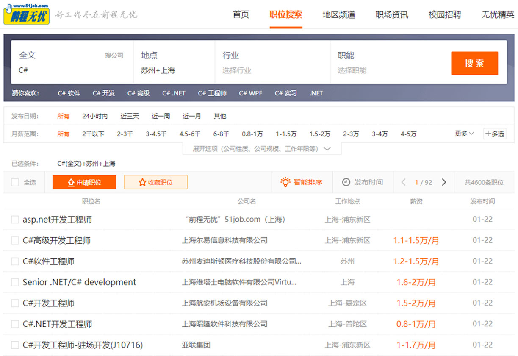Sort by 发布时间 clock option
The image size is (518, 356).
[363, 182]
